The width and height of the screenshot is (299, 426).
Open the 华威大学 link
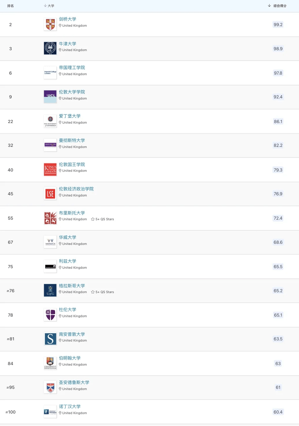(x=68, y=237)
